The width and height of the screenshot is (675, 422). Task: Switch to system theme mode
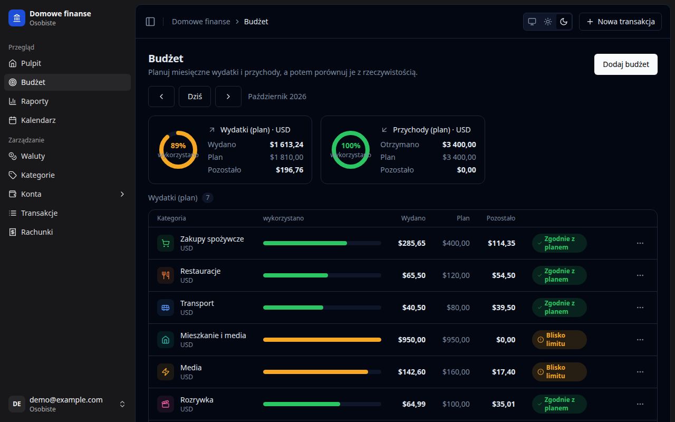[x=532, y=22]
